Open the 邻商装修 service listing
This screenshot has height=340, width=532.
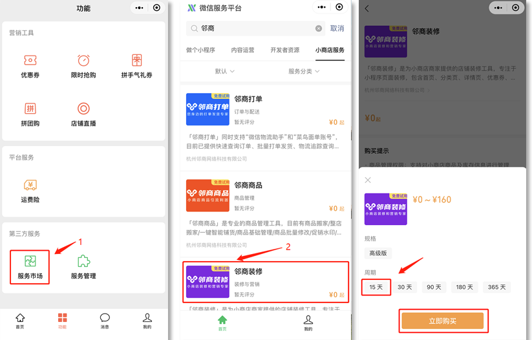[266, 282]
